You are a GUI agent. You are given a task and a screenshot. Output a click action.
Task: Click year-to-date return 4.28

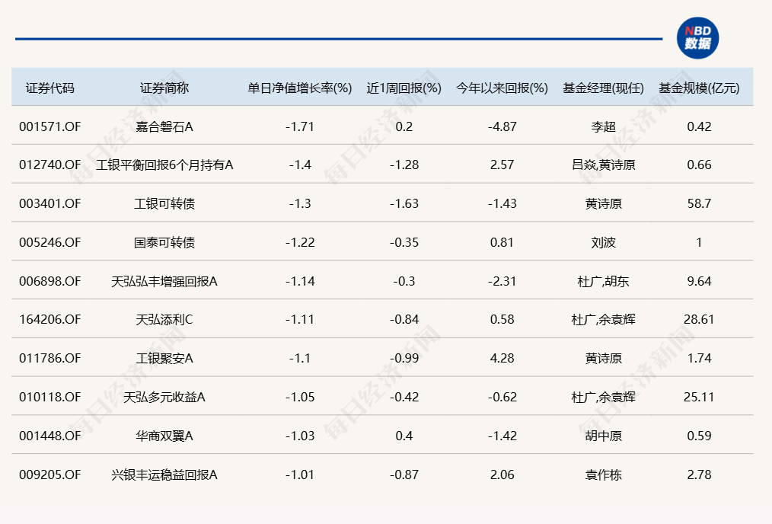502,358
